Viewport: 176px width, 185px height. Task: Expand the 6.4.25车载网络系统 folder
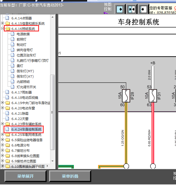(2, 134)
